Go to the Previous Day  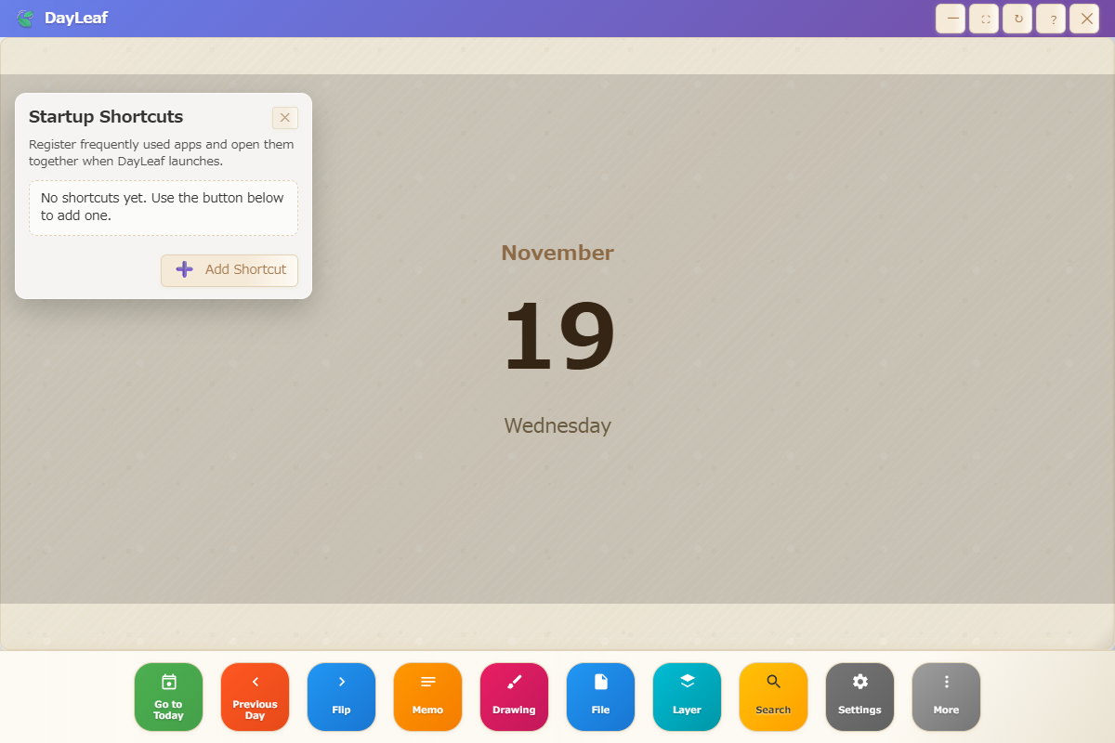pos(255,697)
